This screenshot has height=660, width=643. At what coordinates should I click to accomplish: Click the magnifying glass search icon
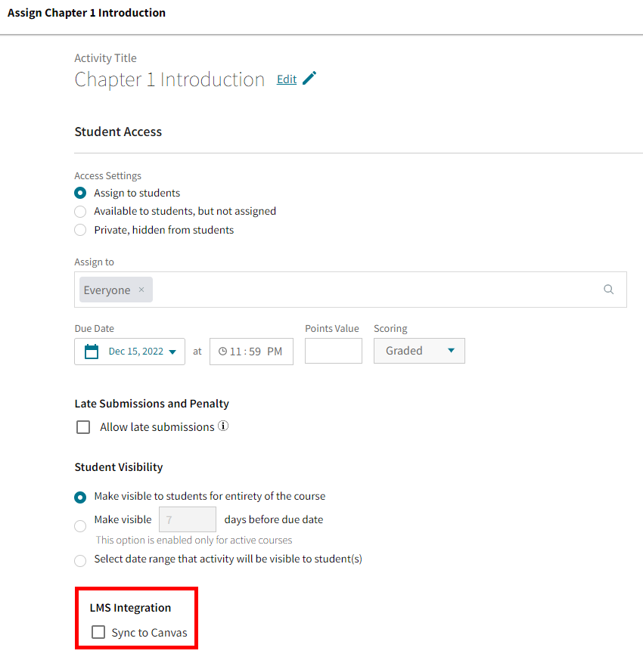click(x=609, y=289)
